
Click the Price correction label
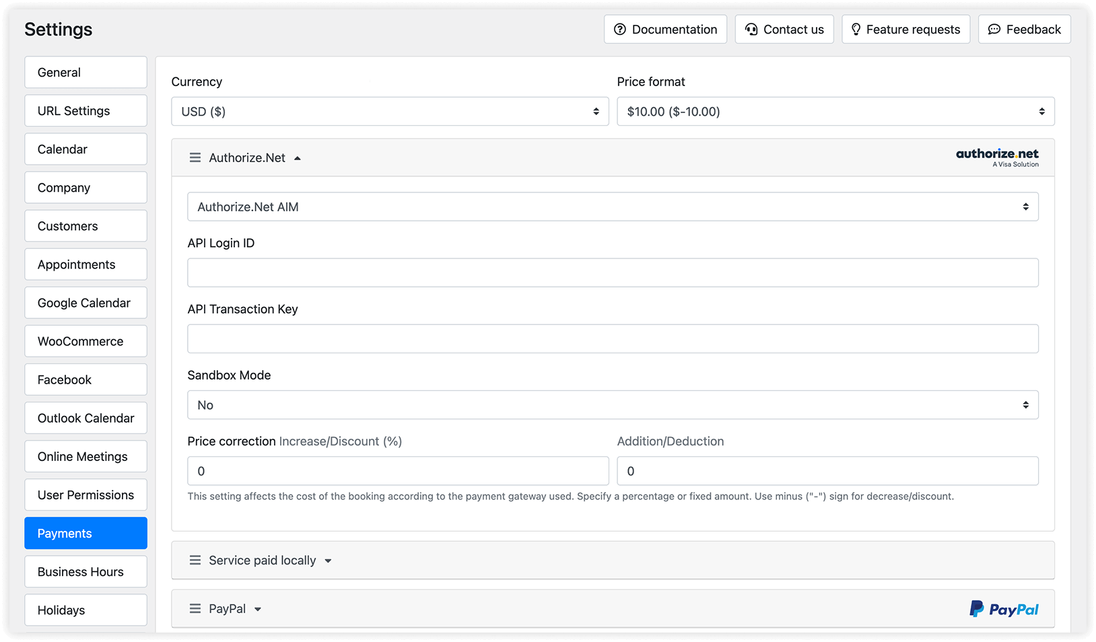(232, 441)
